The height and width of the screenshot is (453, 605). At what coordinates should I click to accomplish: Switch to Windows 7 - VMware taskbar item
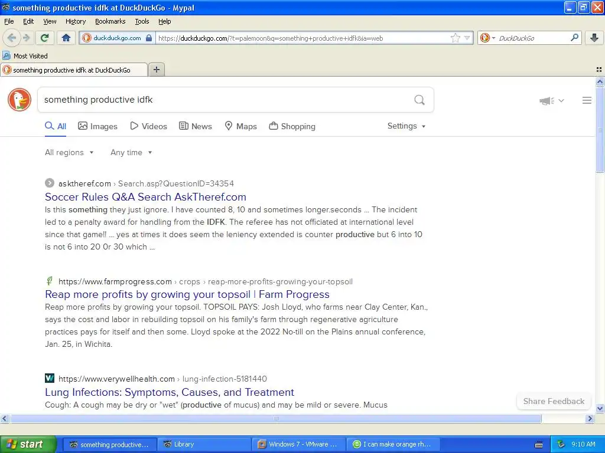click(x=298, y=444)
